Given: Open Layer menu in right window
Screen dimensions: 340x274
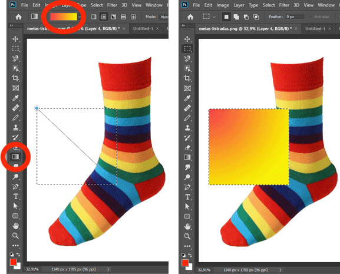Looking at the screenshot, I should (x=239, y=5).
